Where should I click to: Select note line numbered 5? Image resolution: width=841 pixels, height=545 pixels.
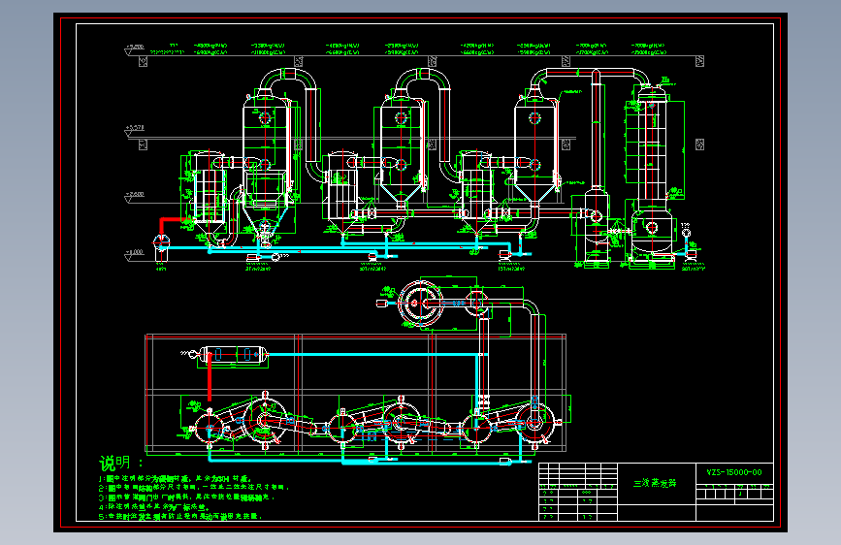click(180, 516)
